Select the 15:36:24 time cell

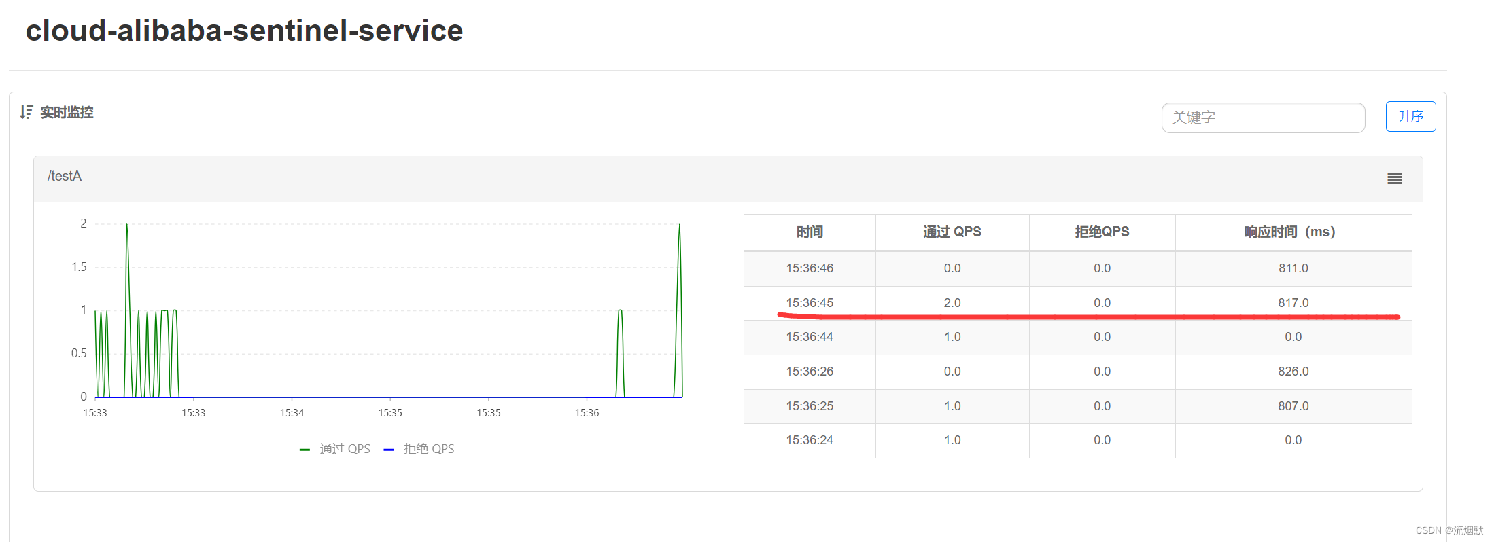click(x=810, y=440)
